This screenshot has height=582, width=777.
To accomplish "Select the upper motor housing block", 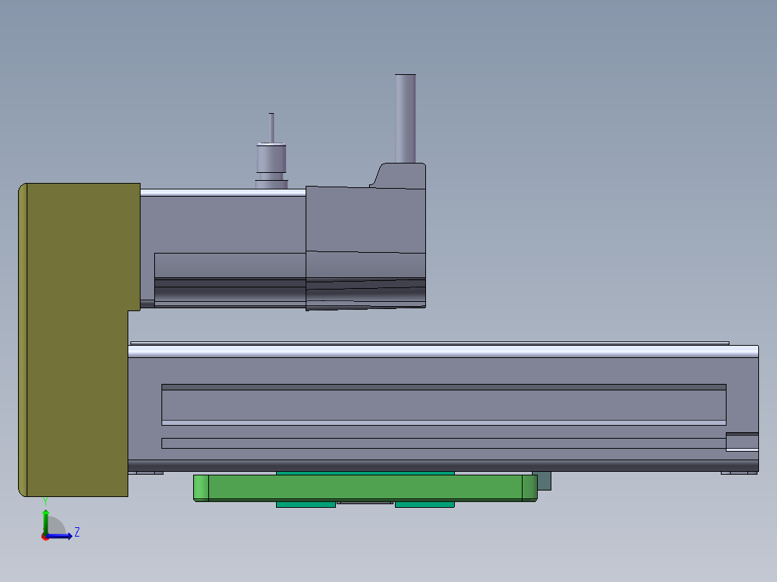I will coord(365,237).
